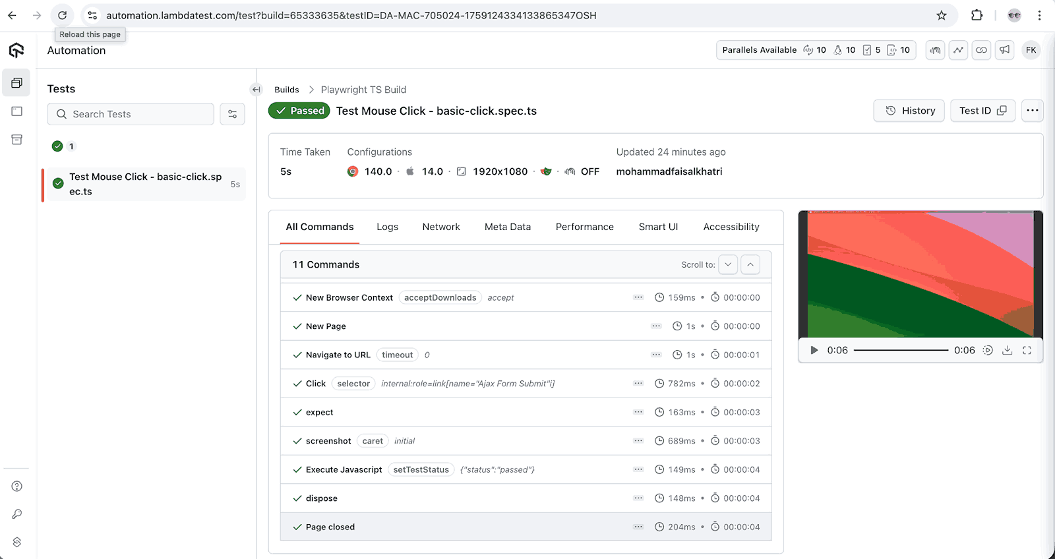Screen dimensions: 1055x559
Task: Open the Accessibility tab
Action: [x=731, y=227]
